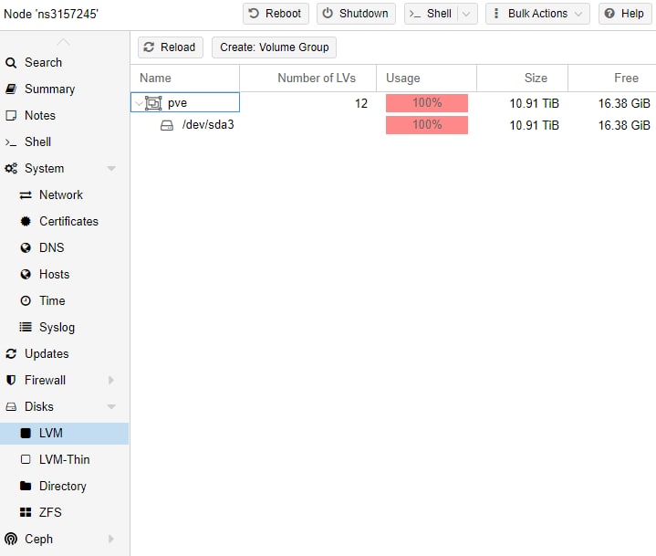Open the Certificates badge icon
The image size is (656, 556).
click(26, 222)
